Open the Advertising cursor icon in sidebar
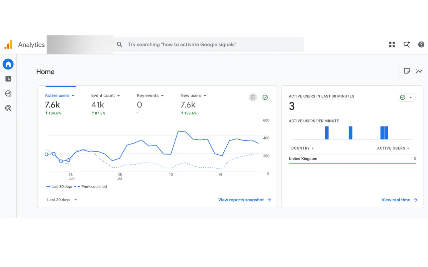Image resolution: width=428 pixels, height=267 pixels. point(8,108)
